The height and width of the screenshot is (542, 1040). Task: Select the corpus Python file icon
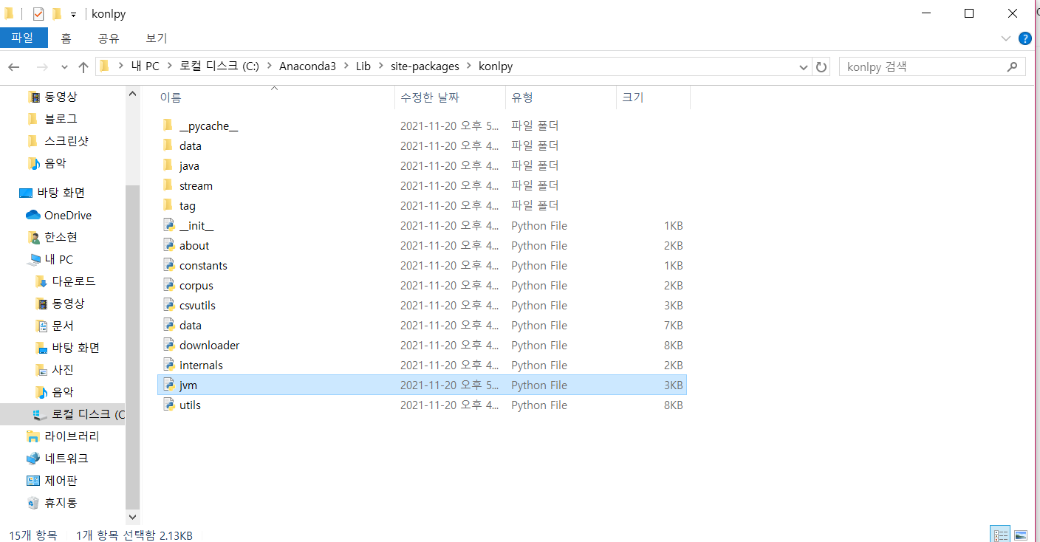pyautogui.click(x=168, y=285)
